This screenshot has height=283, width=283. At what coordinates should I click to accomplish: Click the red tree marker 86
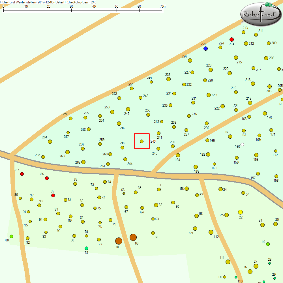[47, 178]
